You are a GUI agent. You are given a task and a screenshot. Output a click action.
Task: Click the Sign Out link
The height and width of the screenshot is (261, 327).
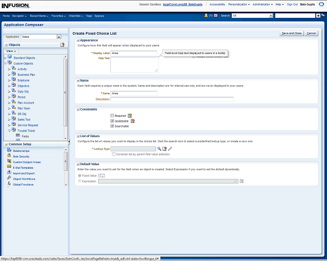(x=292, y=4)
